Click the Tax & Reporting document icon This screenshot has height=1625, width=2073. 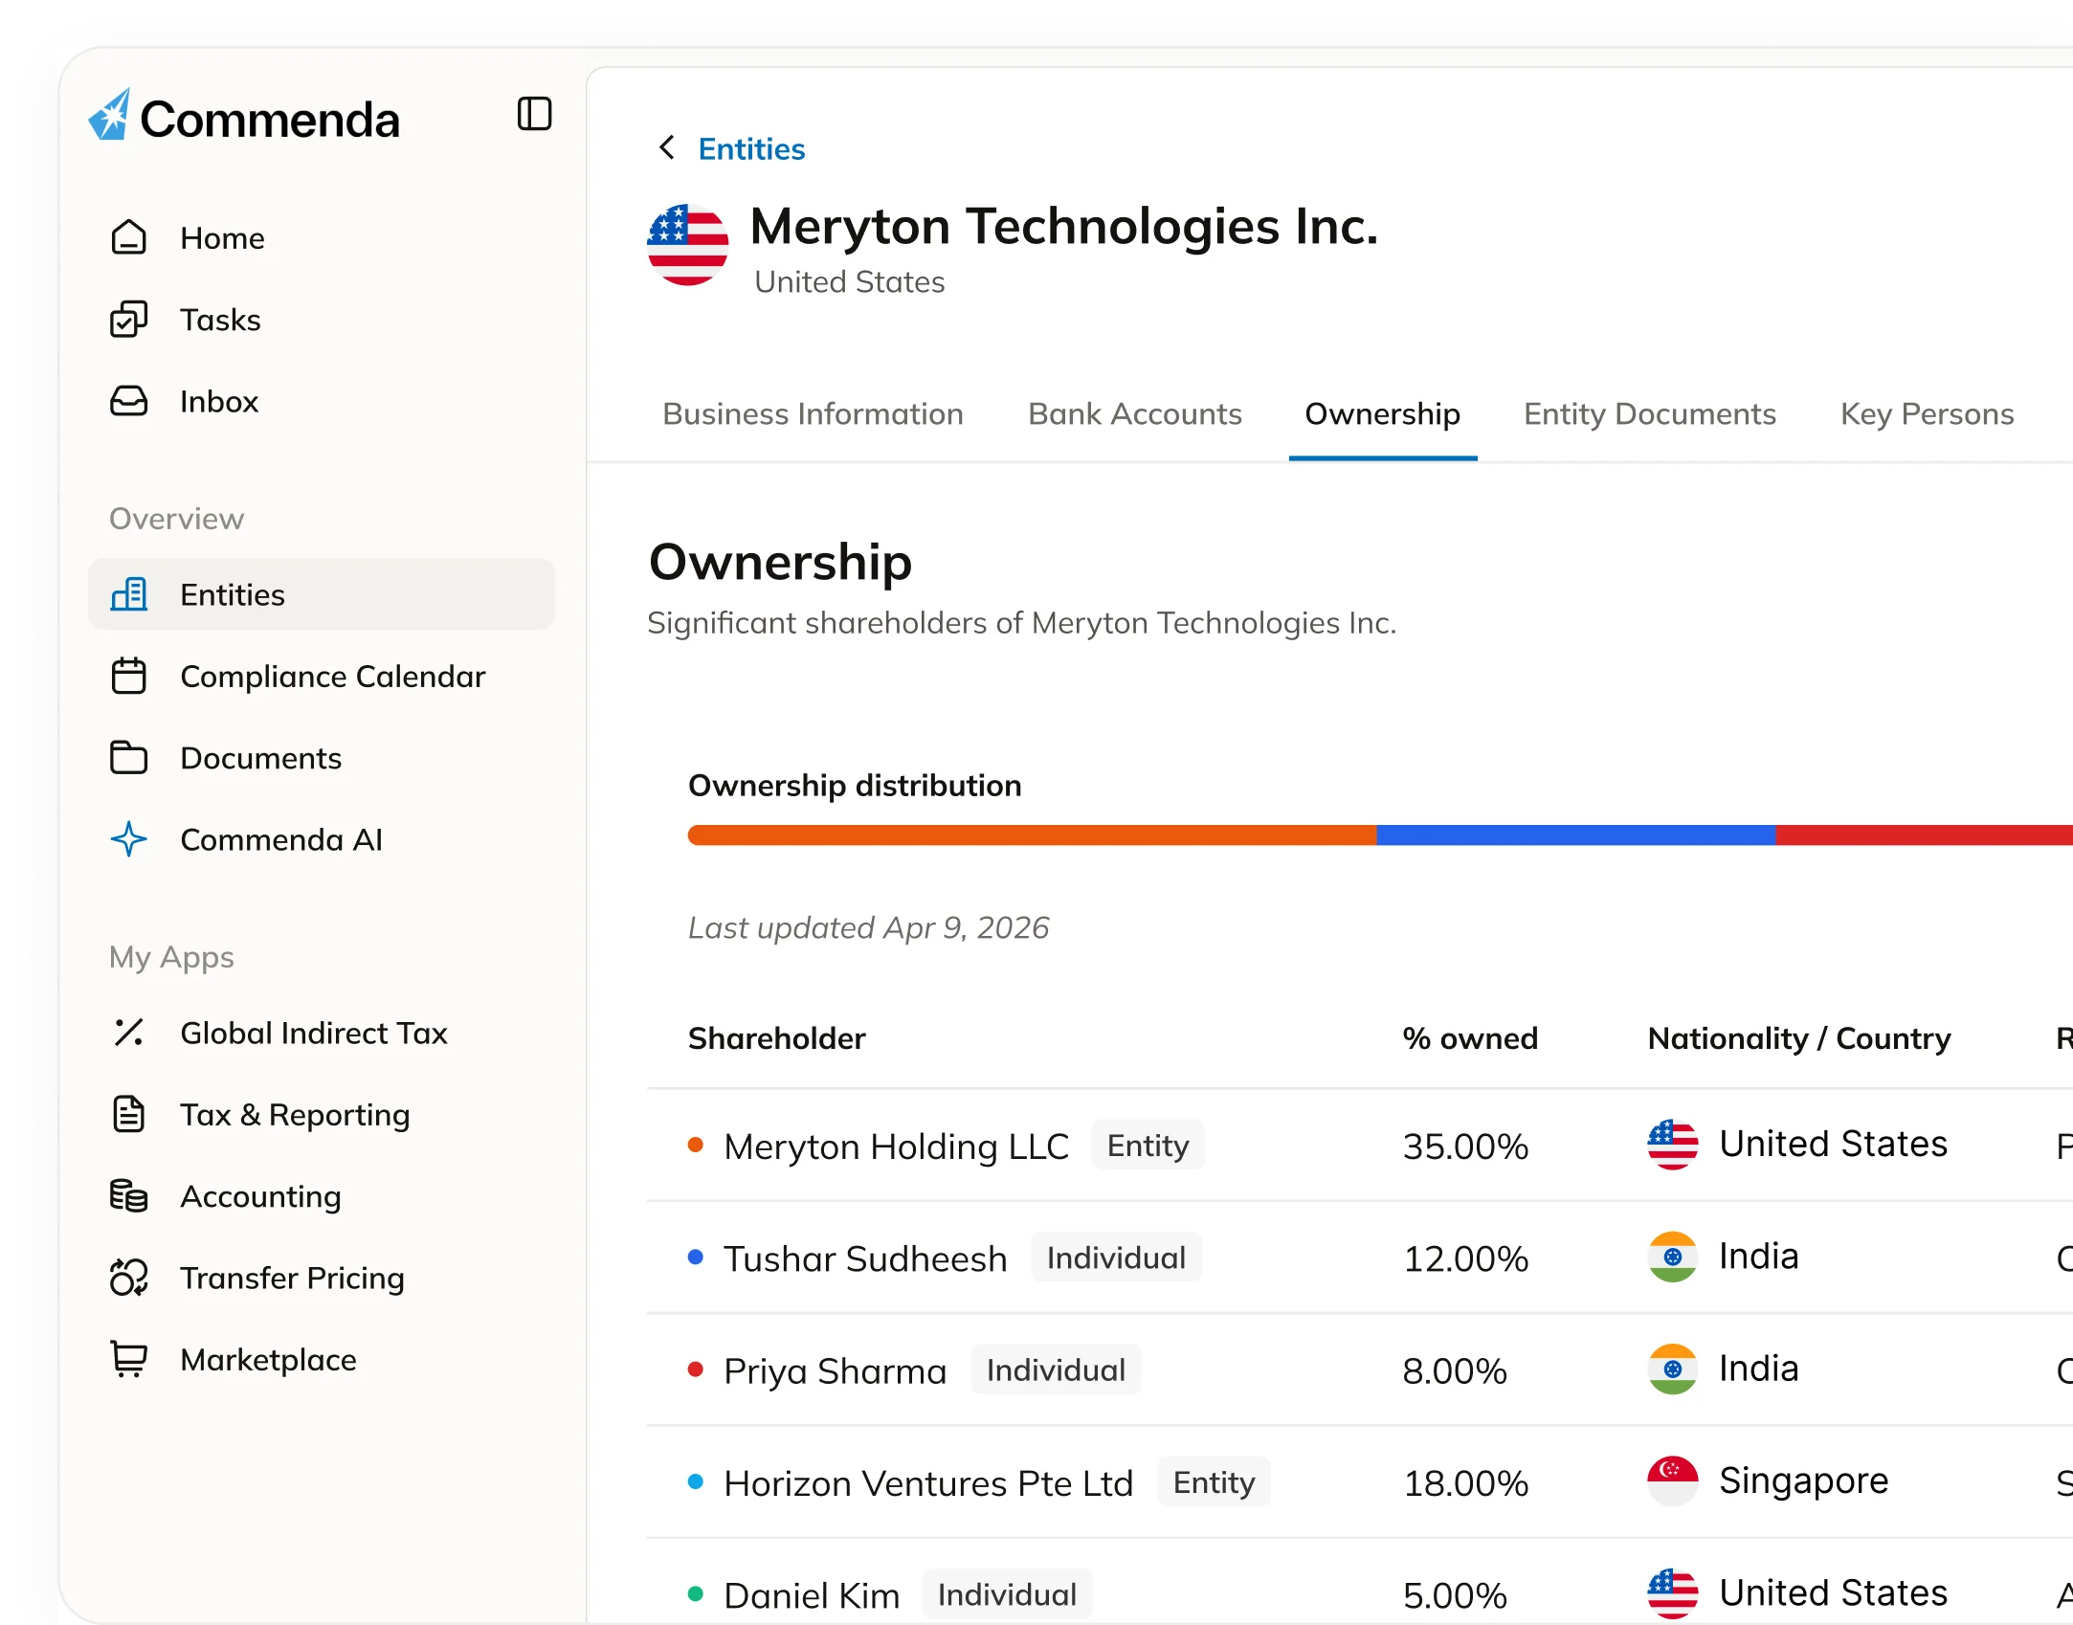[x=128, y=1114]
